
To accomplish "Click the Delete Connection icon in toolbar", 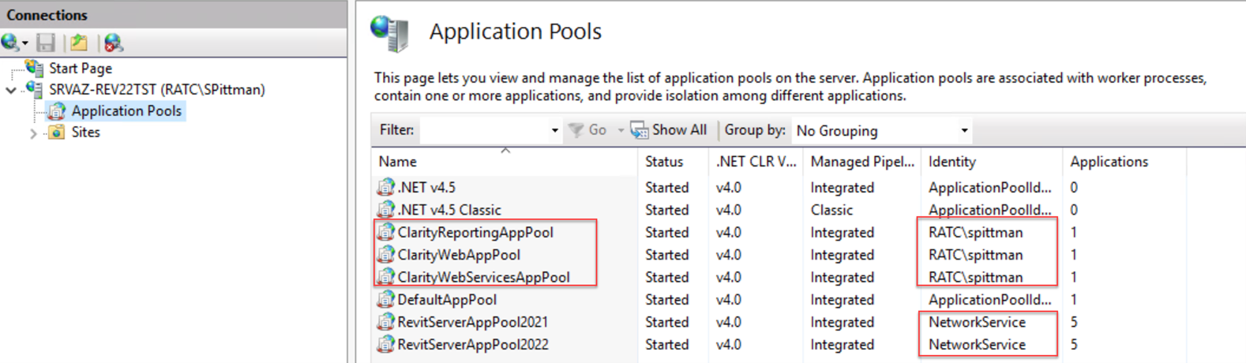I will pyautogui.click(x=113, y=43).
